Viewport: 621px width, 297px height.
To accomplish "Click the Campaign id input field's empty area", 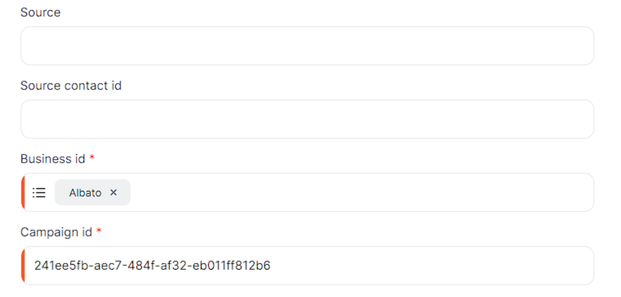I will click(x=423, y=266).
